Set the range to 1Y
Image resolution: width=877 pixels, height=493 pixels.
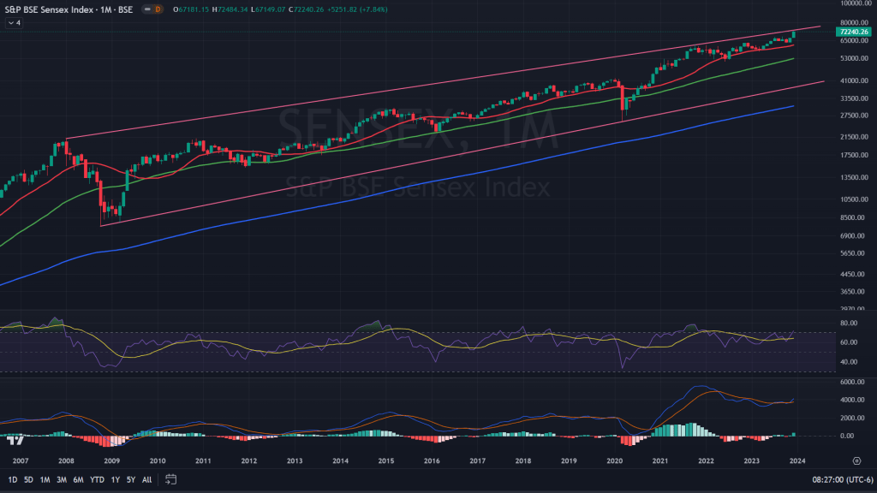(x=115, y=479)
